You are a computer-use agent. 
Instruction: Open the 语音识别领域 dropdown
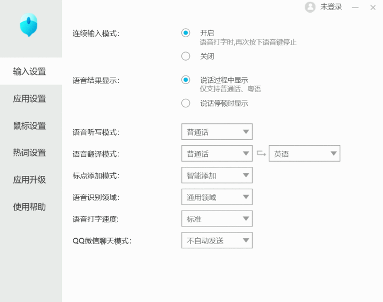coord(217,197)
